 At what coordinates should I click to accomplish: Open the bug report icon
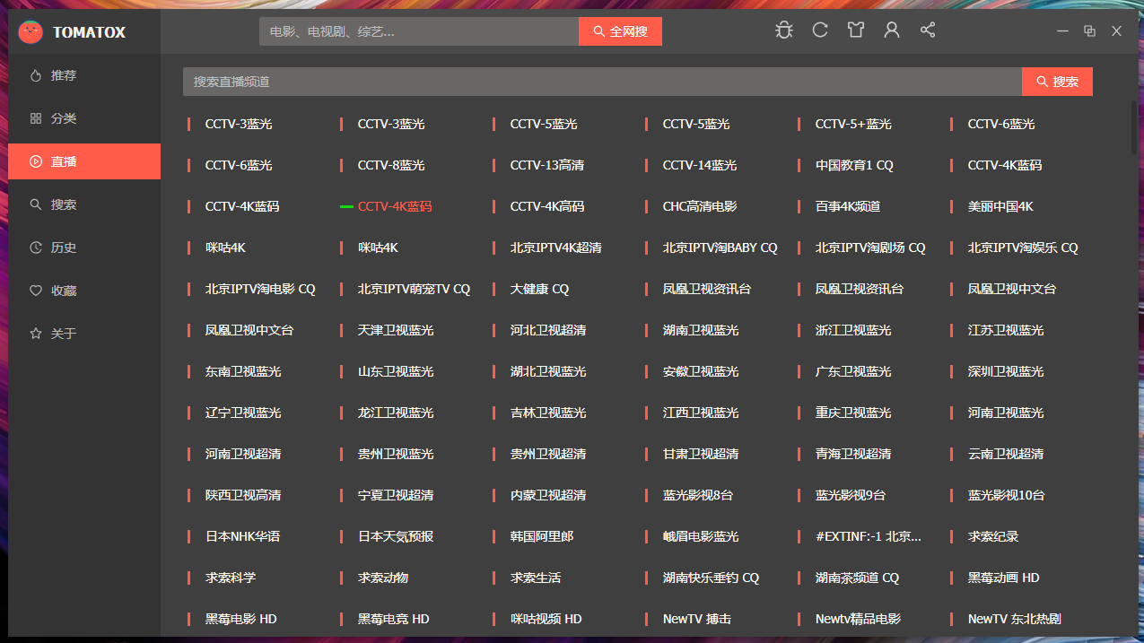[x=784, y=30]
